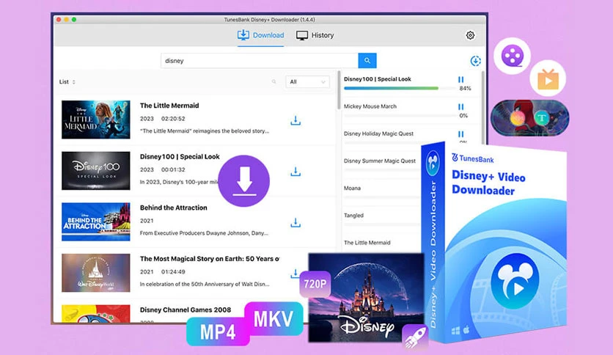The width and height of the screenshot is (613, 355).
Task: Click the Apple logo on the box
Action: tap(467, 330)
